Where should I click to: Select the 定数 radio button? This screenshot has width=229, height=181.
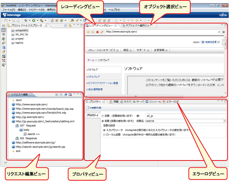[103, 116]
